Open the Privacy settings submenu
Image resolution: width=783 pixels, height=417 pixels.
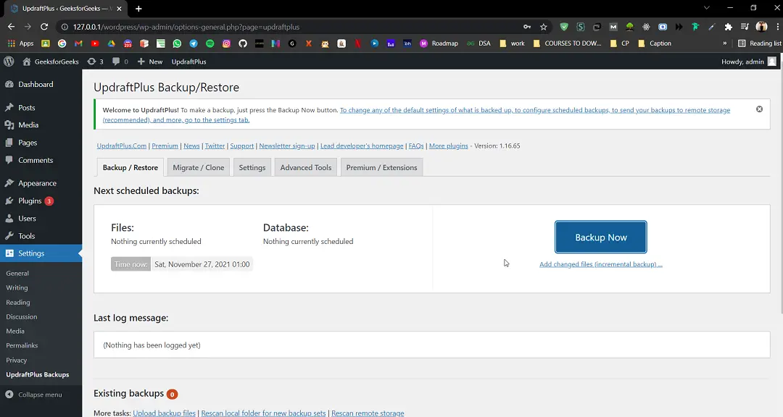[17, 360]
